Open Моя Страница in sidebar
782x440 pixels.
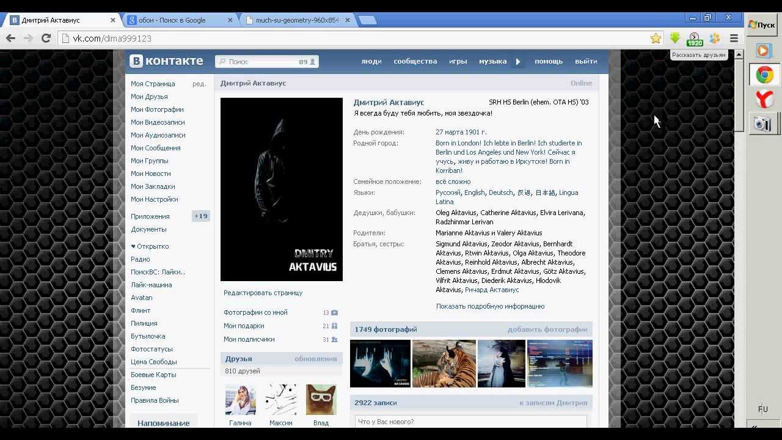(153, 84)
